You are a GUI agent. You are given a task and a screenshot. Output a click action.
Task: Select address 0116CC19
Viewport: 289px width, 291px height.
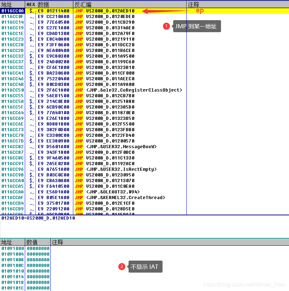click(13, 28)
